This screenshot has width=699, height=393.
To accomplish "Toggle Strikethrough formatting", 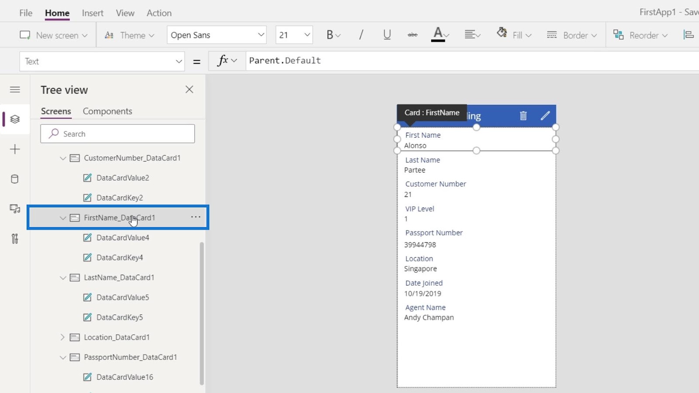I will pyautogui.click(x=412, y=35).
